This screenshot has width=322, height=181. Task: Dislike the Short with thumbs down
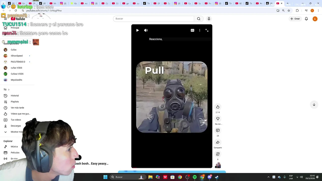coord(218,119)
